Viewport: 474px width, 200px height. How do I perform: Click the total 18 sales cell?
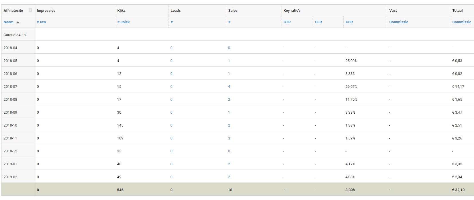(230, 190)
